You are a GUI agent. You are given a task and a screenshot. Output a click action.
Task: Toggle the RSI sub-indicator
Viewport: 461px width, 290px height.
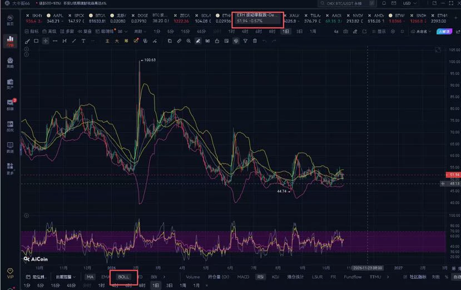pos(260,277)
